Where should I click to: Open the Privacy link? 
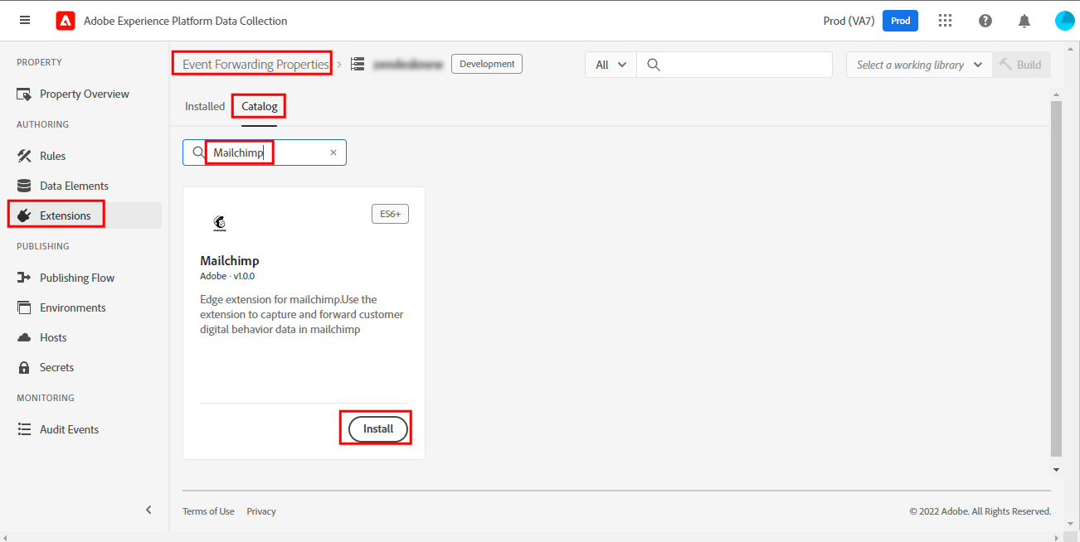(261, 511)
